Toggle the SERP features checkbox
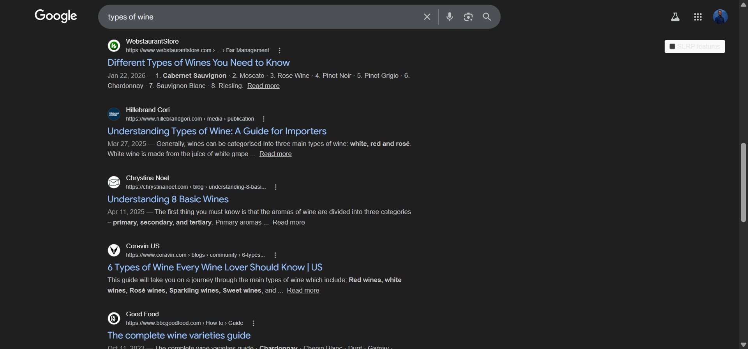The height and width of the screenshot is (349, 748). [672, 47]
